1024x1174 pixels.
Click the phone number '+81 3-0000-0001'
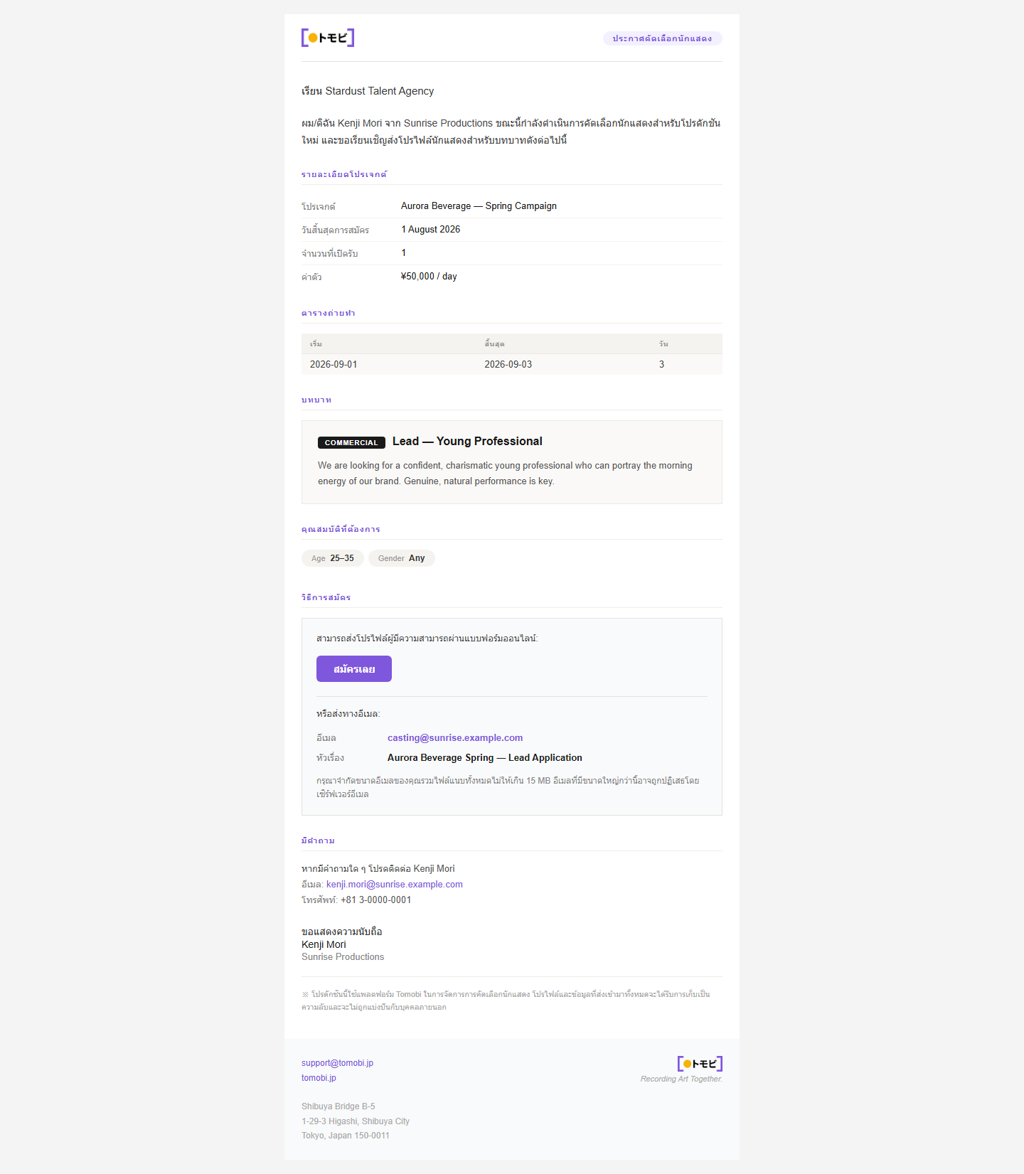375,900
